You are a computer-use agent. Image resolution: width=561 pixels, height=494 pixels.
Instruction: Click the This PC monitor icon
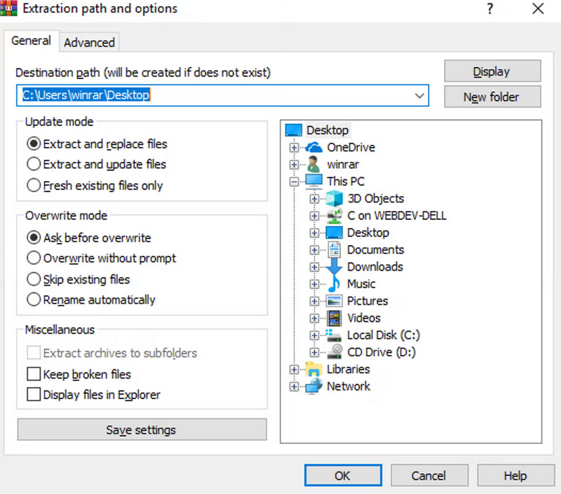314,181
